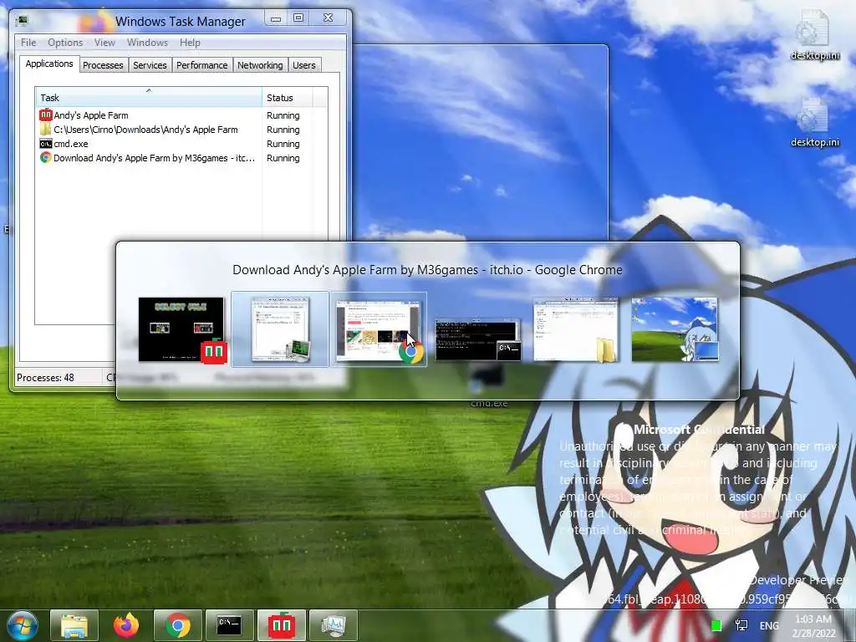This screenshot has width=856, height=642.
Task: Open the clock showing 1:03 AM
Action: click(813, 625)
